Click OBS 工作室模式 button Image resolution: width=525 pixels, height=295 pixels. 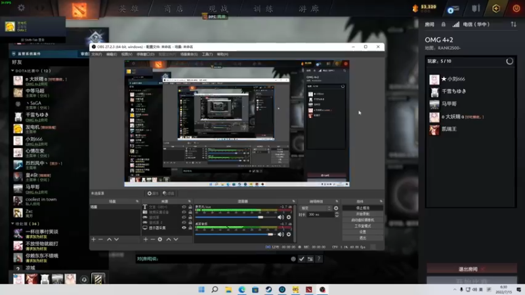coord(363,226)
